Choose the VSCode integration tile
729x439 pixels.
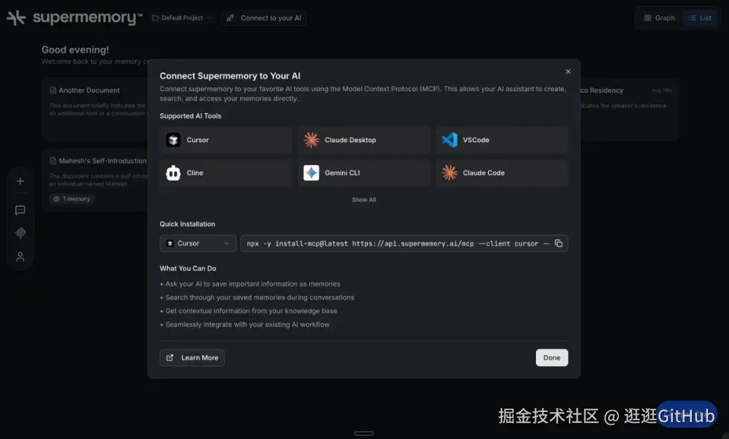click(502, 140)
